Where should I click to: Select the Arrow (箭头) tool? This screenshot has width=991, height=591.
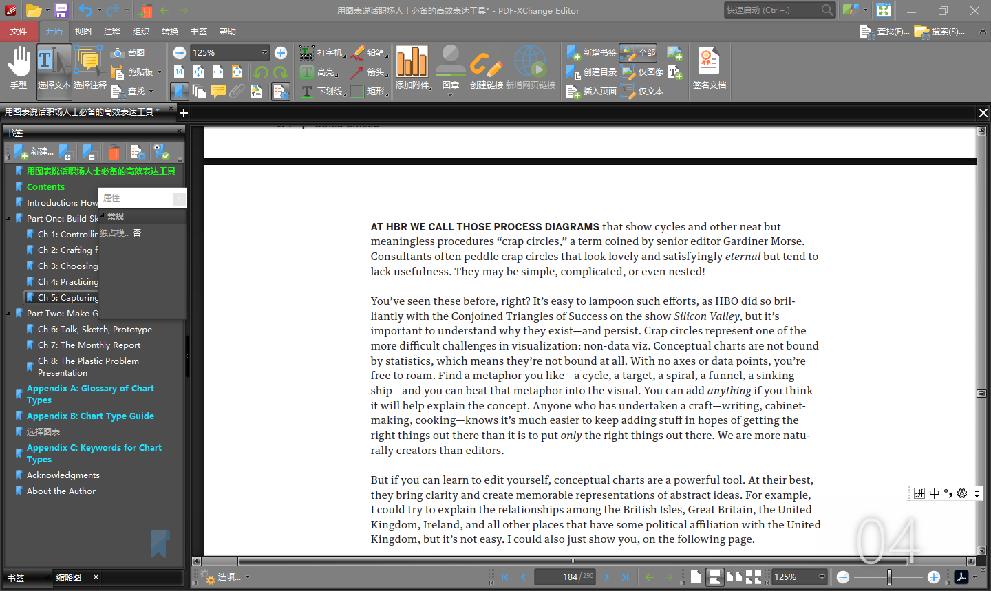coord(369,72)
